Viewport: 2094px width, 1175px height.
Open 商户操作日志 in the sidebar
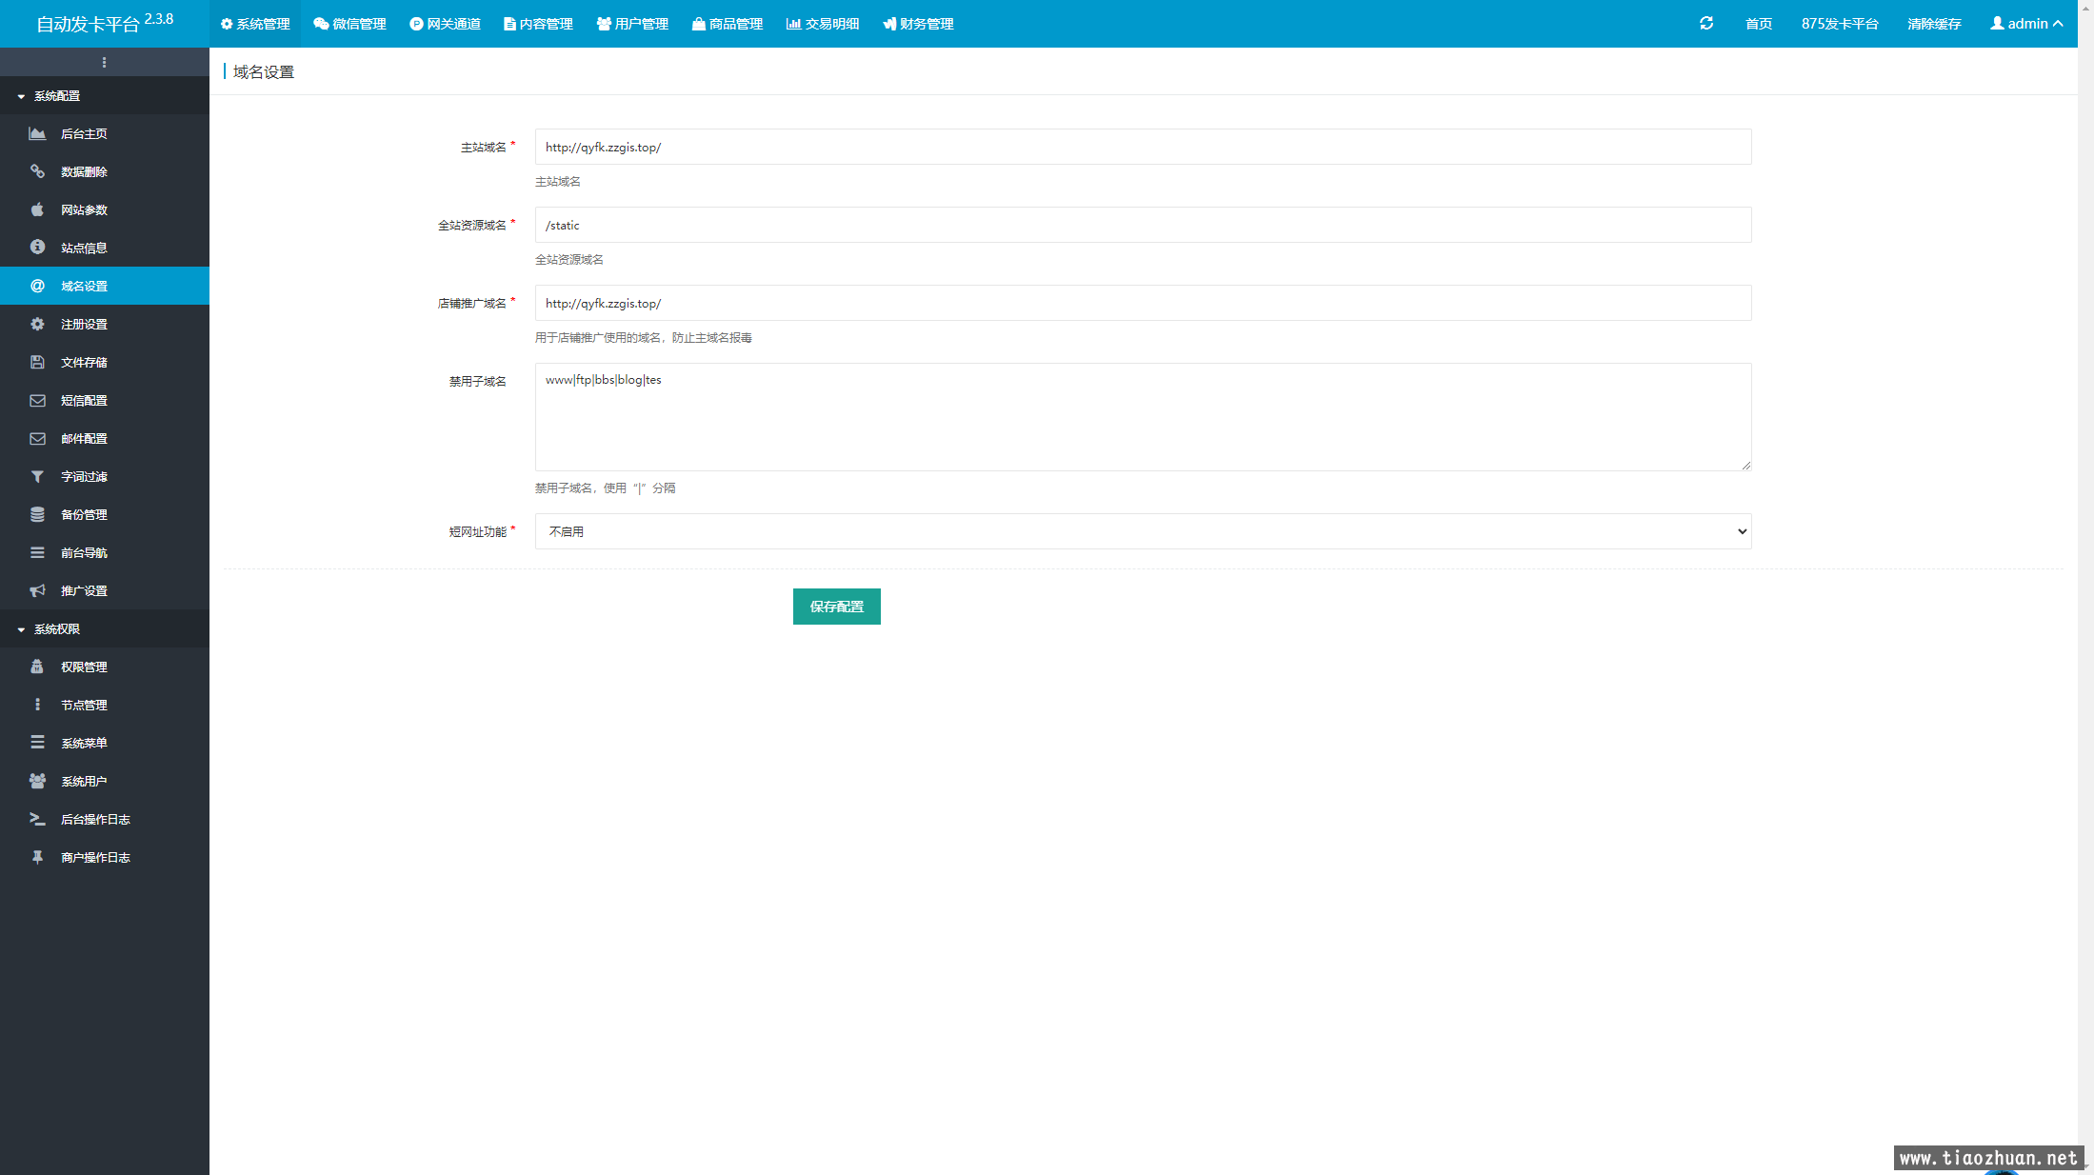pyautogui.click(x=105, y=857)
